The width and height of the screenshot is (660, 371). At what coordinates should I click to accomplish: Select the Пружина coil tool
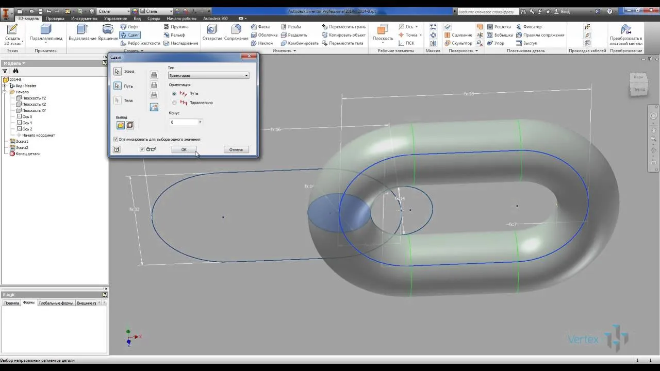(x=176, y=27)
